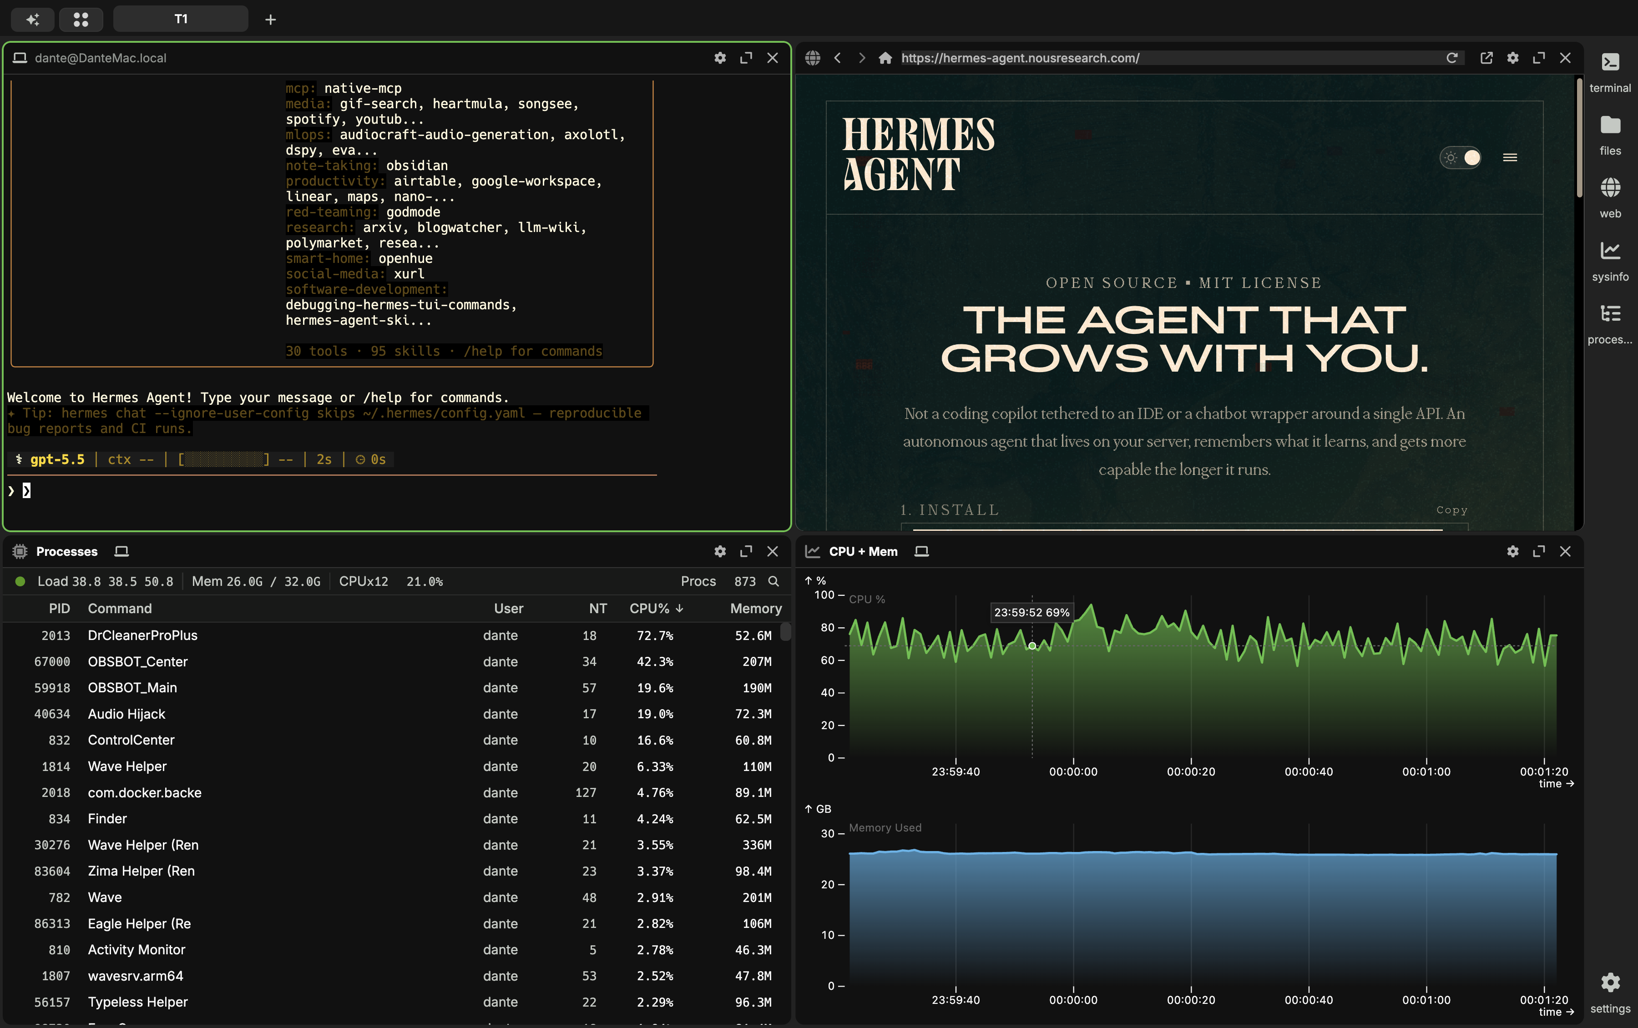The height and width of the screenshot is (1028, 1638).
Task: Open settings gear of the web block
Action: click(1513, 58)
